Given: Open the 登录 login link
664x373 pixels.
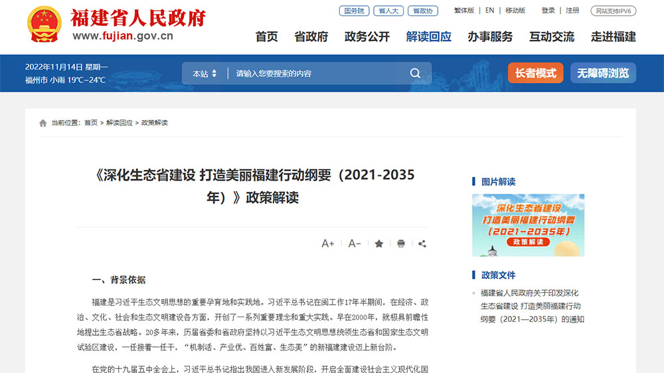Looking at the screenshot, I should pos(548,11).
